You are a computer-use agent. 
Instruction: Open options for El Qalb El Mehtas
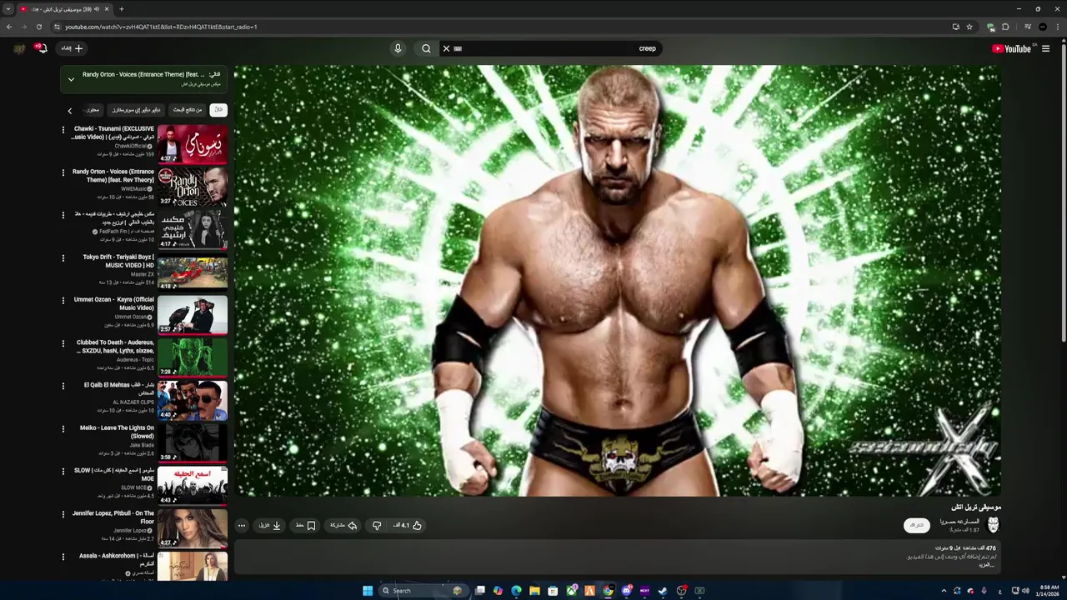coord(63,386)
